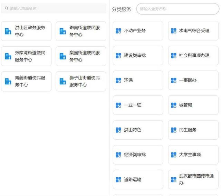The height and width of the screenshot is (196, 221).
Task: Click building icon on 狮子山街道便民服务中心 card
Action: click(63, 81)
